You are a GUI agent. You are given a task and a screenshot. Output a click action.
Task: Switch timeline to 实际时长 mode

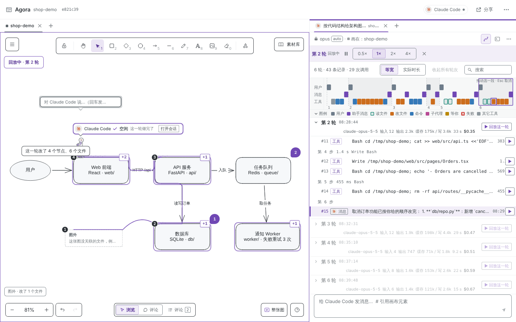coord(411,70)
